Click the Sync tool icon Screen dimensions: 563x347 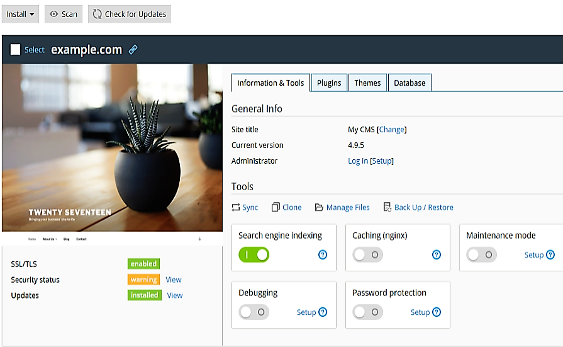click(236, 207)
